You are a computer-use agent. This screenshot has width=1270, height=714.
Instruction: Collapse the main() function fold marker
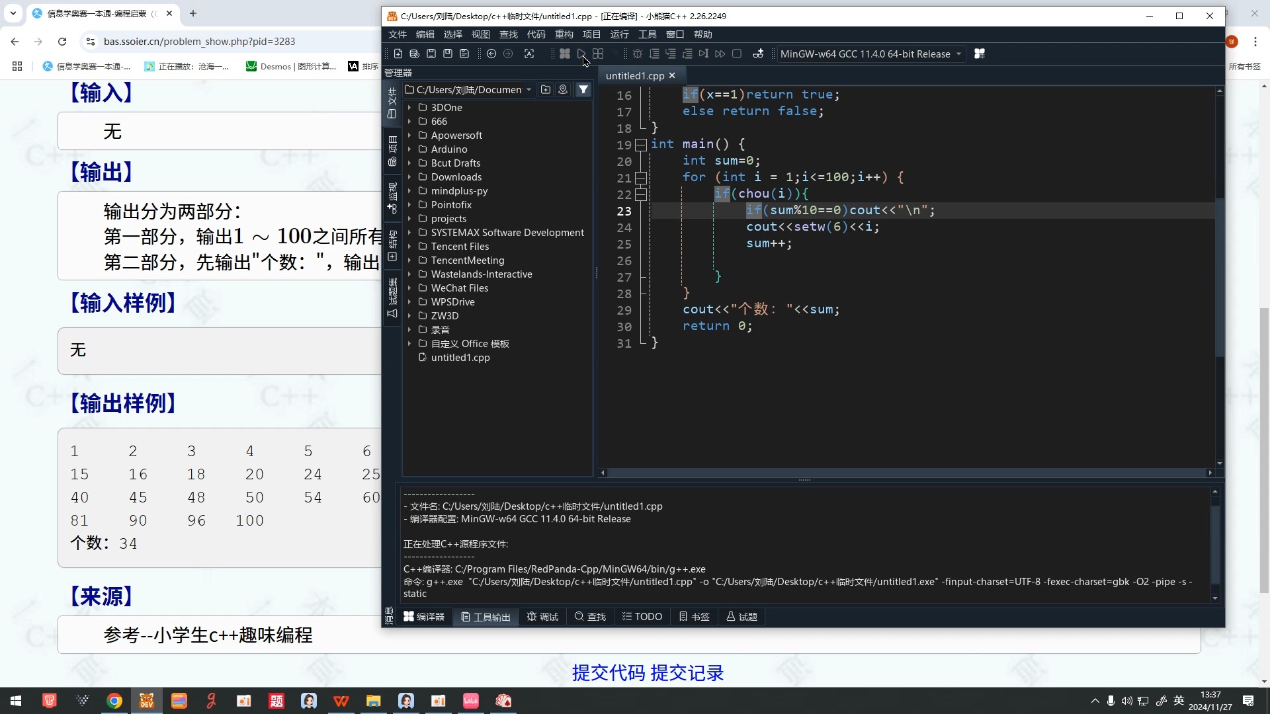[640, 145]
